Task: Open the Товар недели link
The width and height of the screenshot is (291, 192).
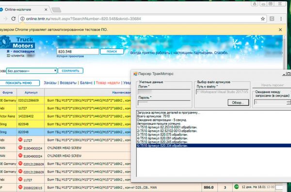Action: (108, 83)
